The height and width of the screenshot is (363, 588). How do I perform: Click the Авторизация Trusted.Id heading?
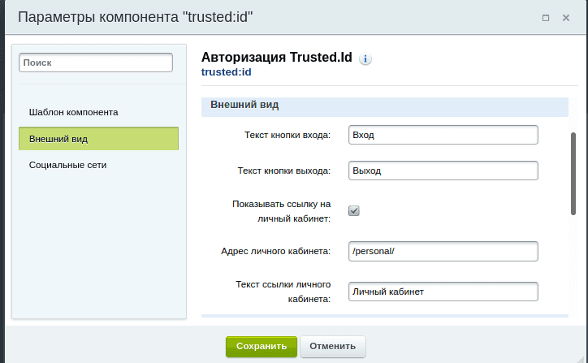277,58
